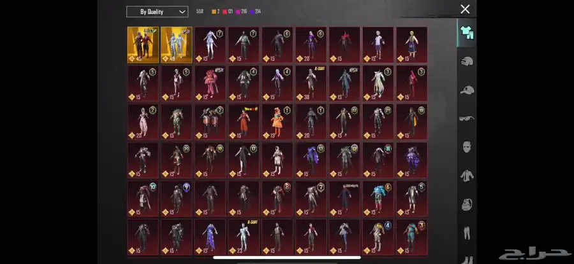This screenshot has height=264, width=574.
Task: Select the teal outfit with red badge 3
Action: 411,237
